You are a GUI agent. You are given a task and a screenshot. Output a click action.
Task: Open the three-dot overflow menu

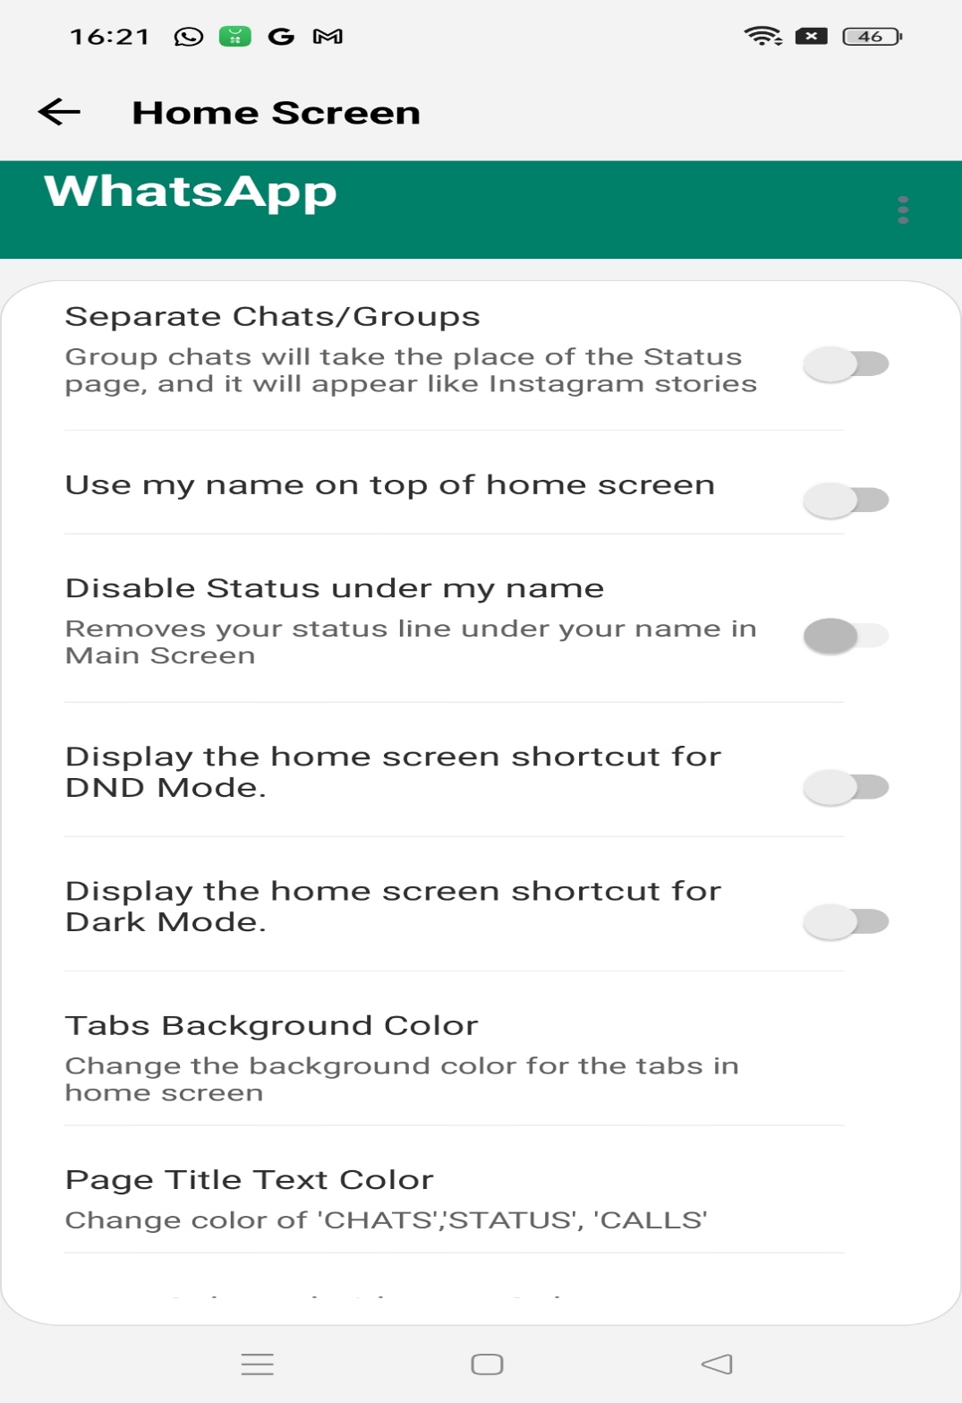[x=903, y=210]
